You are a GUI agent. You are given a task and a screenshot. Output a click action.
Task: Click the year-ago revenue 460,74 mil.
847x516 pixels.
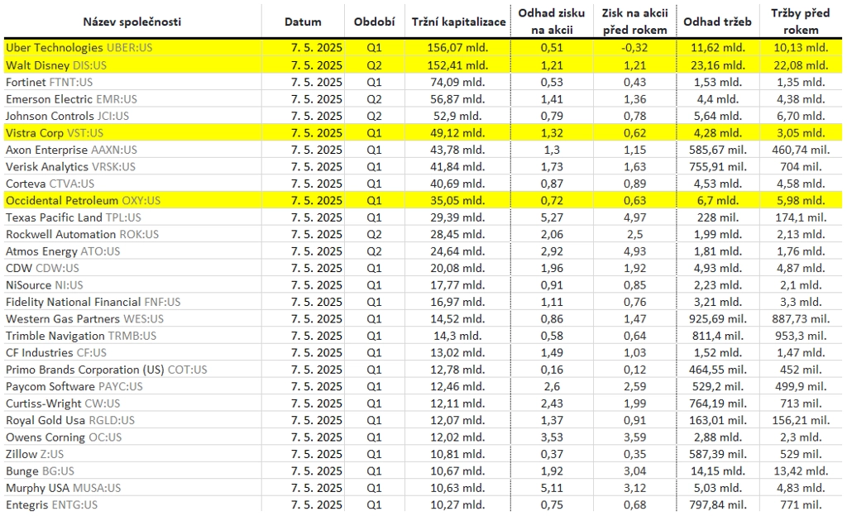click(x=801, y=150)
